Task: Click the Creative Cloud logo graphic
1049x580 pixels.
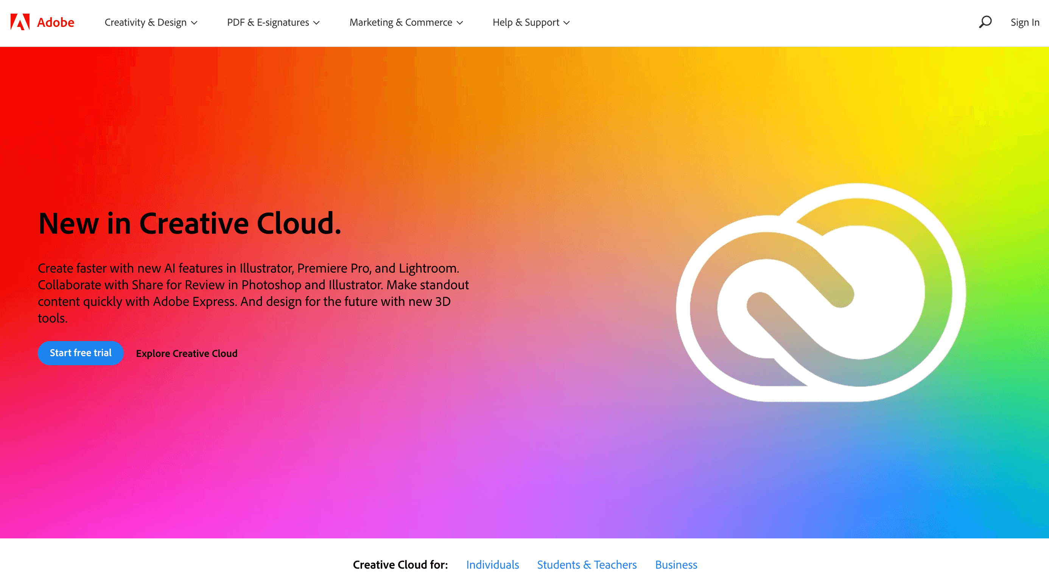Action: tap(820, 292)
